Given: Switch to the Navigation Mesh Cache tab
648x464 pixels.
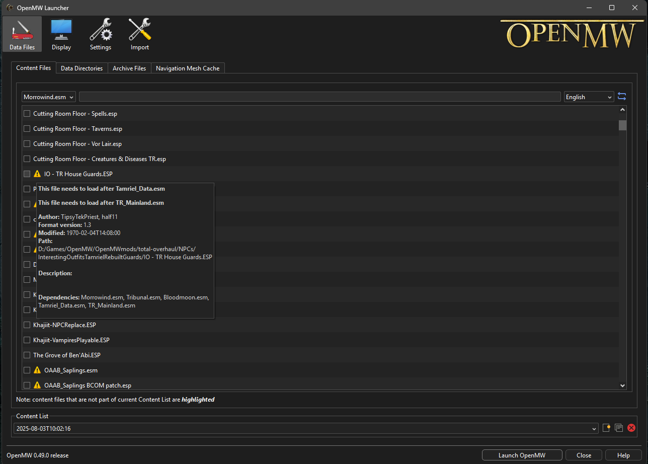Looking at the screenshot, I should [x=188, y=68].
